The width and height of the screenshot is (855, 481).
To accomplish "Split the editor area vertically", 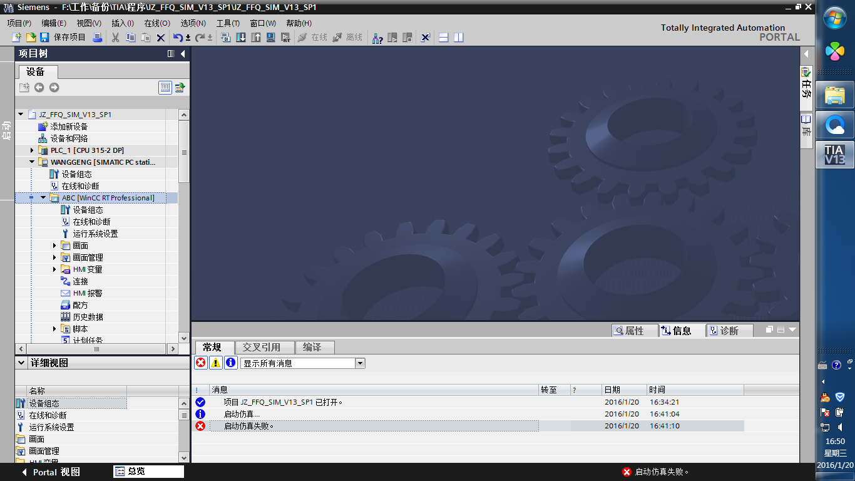I will (459, 38).
